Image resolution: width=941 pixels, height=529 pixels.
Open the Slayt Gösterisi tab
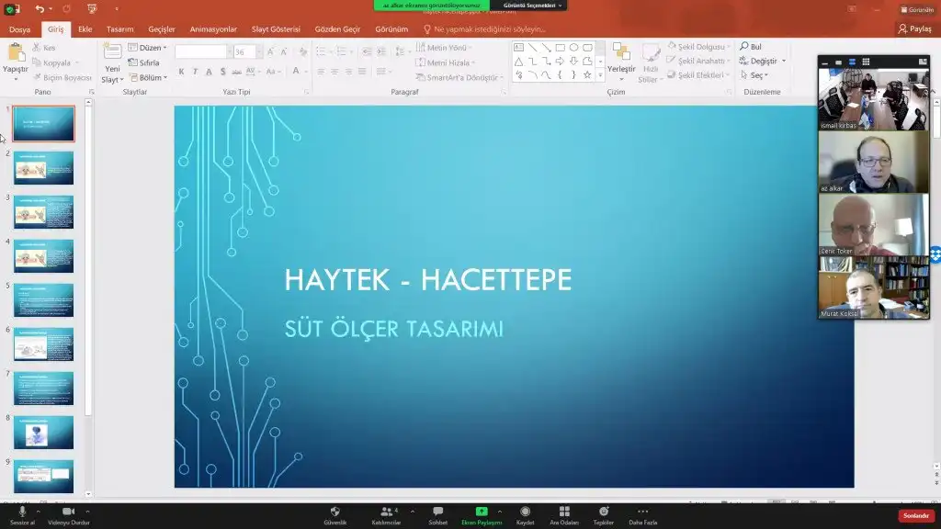276,28
